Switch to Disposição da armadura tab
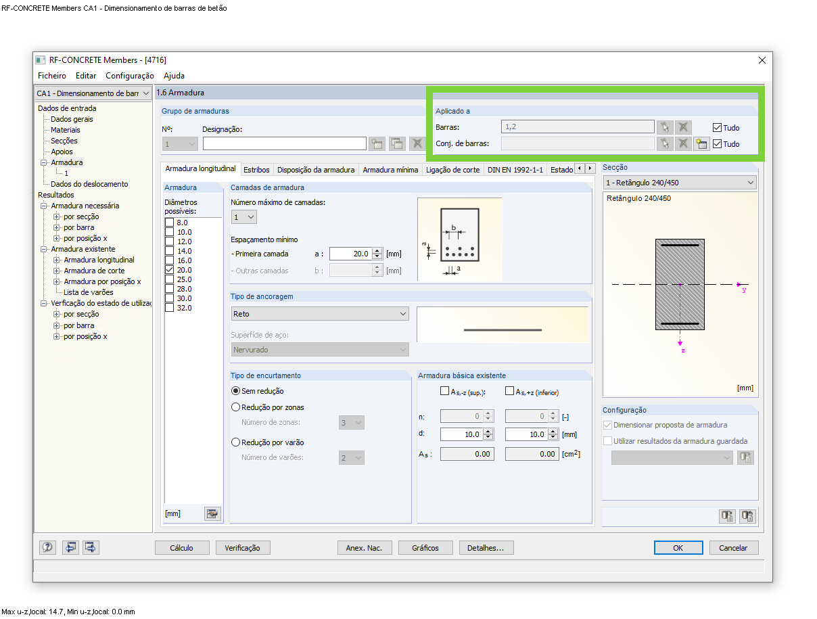The height and width of the screenshot is (619, 817). [x=316, y=170]
